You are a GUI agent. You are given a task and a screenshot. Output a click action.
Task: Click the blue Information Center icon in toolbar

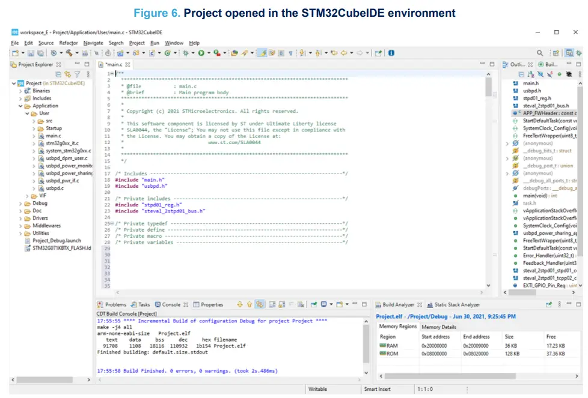(x=391, y=53)
